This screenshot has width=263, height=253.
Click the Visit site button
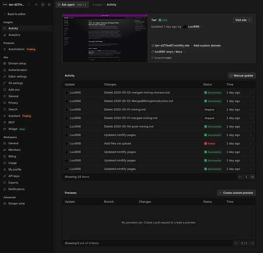pos(243,20)
